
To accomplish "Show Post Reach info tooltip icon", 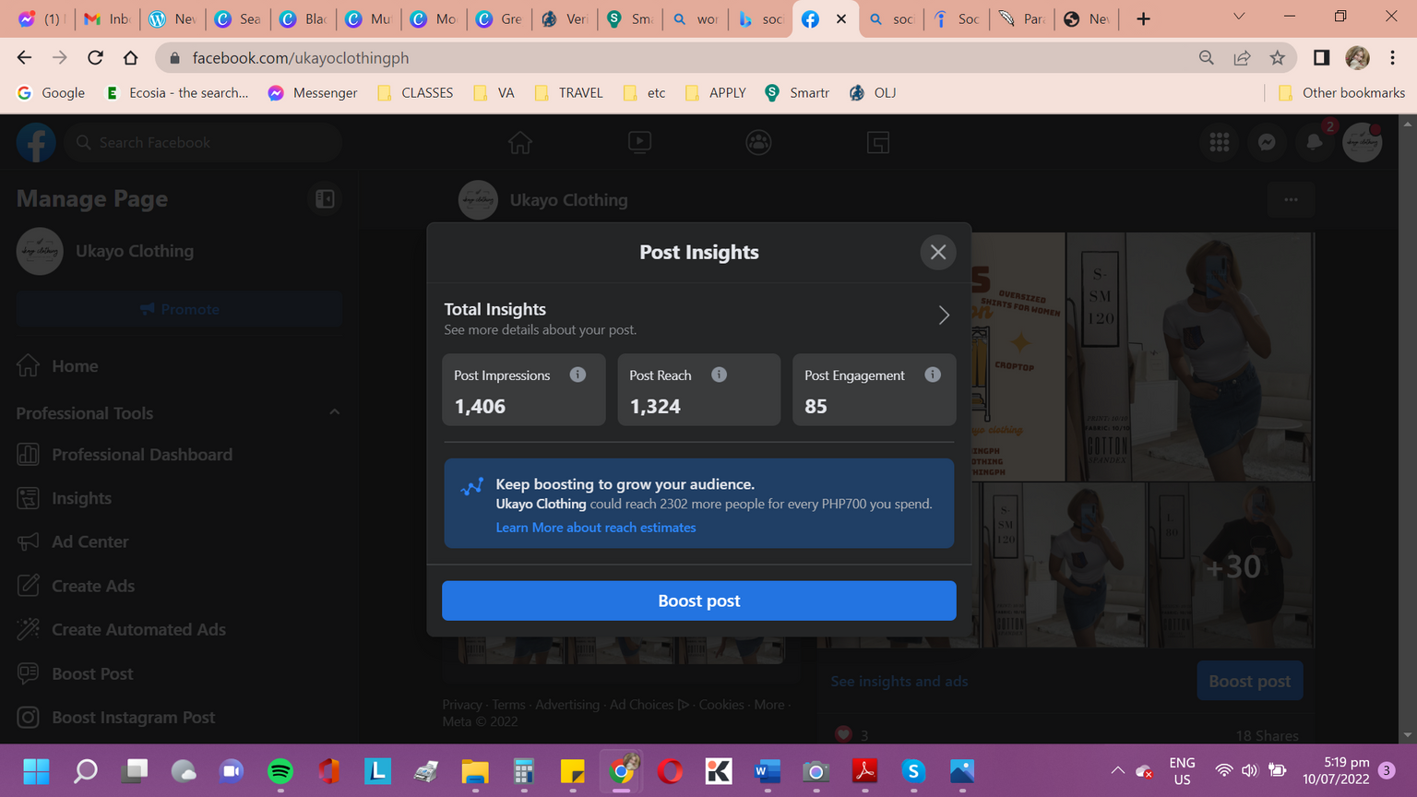I will 719,375.
